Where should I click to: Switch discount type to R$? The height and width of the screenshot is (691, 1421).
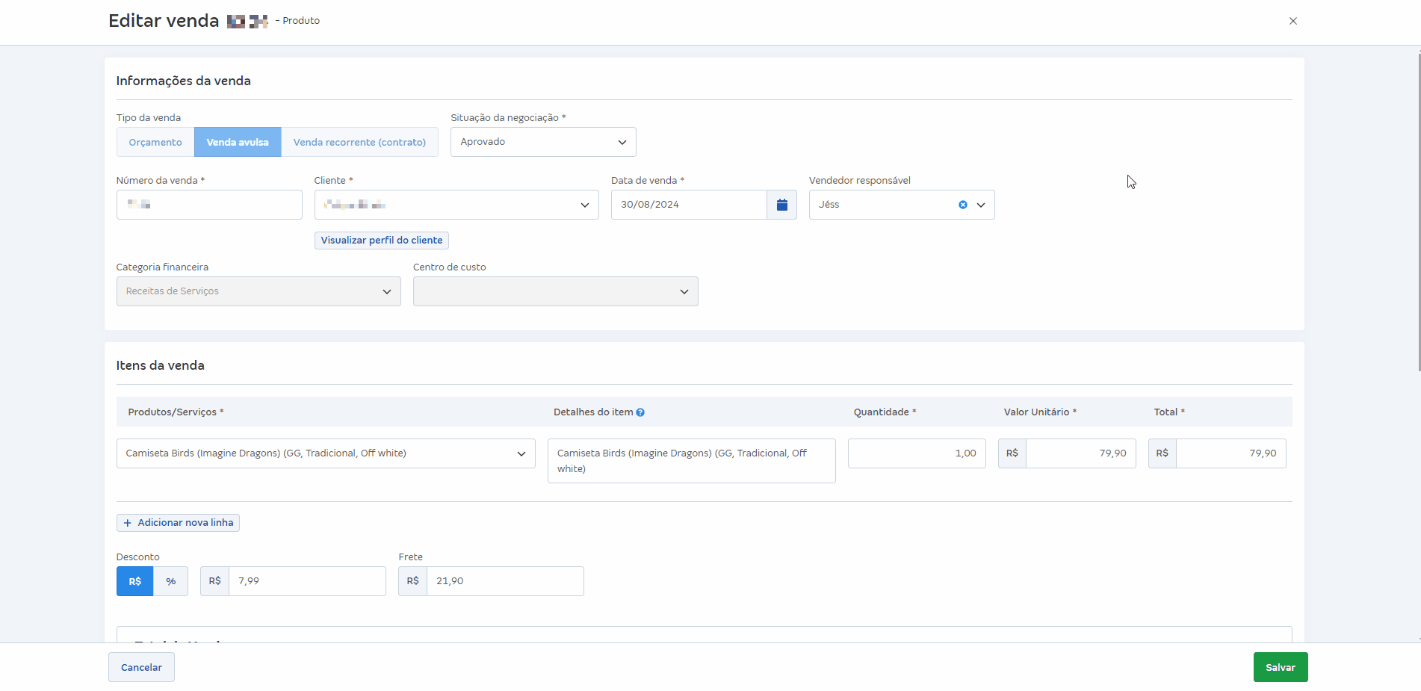[x=135, y=581]
